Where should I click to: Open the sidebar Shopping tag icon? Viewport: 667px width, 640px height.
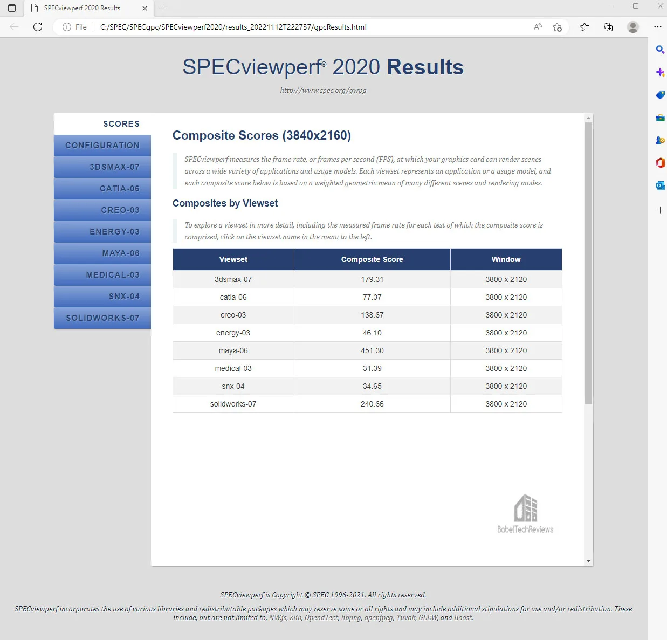660,95
